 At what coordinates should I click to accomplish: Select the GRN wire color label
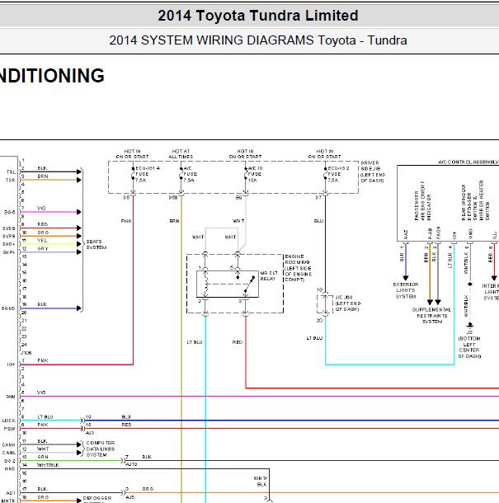(43, 457)
